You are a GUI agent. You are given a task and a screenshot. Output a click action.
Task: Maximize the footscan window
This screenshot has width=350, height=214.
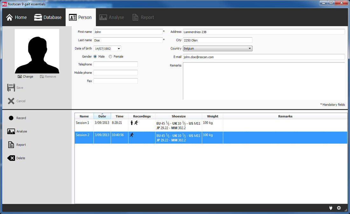coord(331,3)
